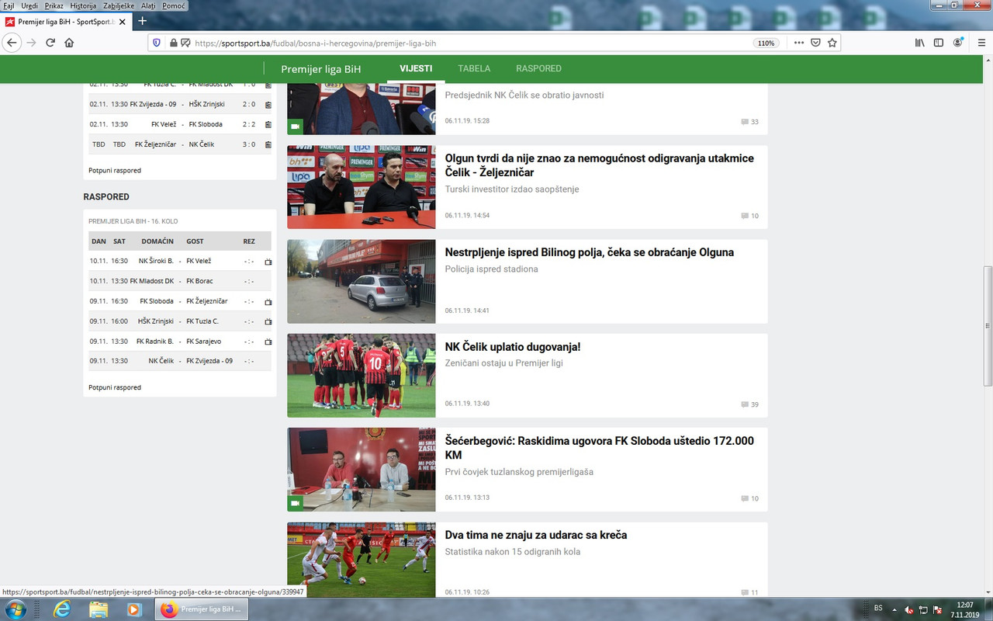Viewport: 993px width, 621px height.
Task: Open the Firefox home page icon
Action: [70, 43]
